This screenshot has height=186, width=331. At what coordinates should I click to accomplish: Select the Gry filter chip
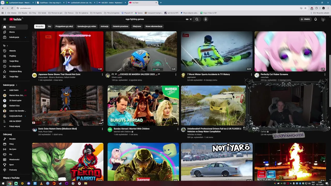click(49, 26)
